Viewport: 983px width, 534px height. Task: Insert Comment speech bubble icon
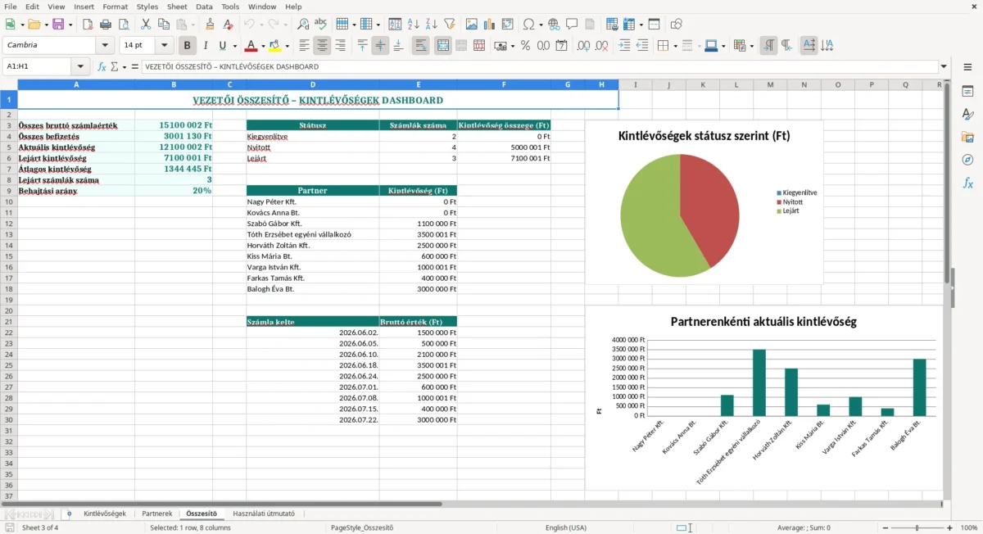(572, 24)
